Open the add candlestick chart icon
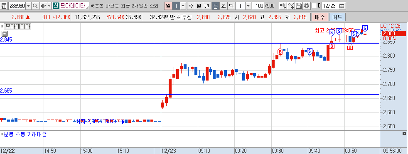408x154 pixels. coord(283,5)
